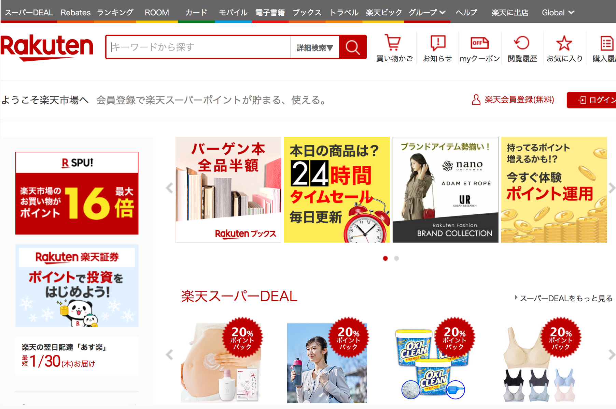Click the magnifier search button
The image size is (616, 409).
click(x=353, y=47)
